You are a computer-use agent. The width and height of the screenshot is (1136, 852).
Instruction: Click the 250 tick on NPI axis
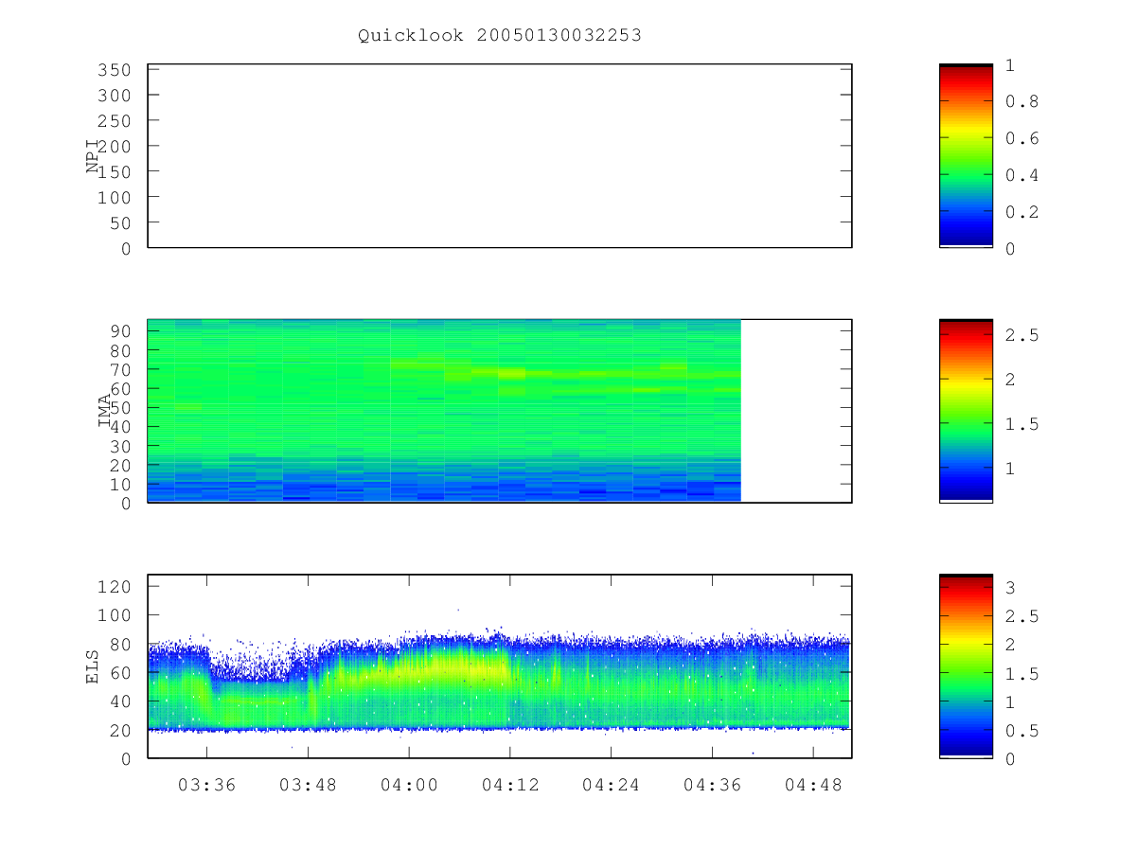[x=113, y=121]
